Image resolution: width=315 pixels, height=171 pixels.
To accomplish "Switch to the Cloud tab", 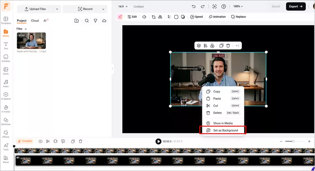I will [x=35, y=21].
